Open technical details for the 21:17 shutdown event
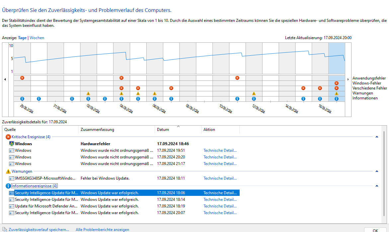Image resolution: width=389 pixels, height=232 pixels. click(220, 164)
